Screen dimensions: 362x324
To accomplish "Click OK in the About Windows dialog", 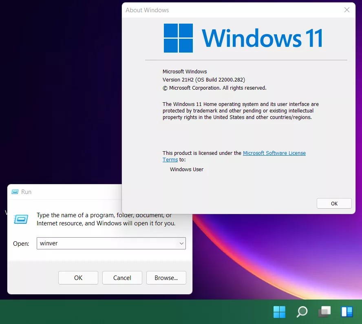I will pyautogui.click(x=334, y=203).
